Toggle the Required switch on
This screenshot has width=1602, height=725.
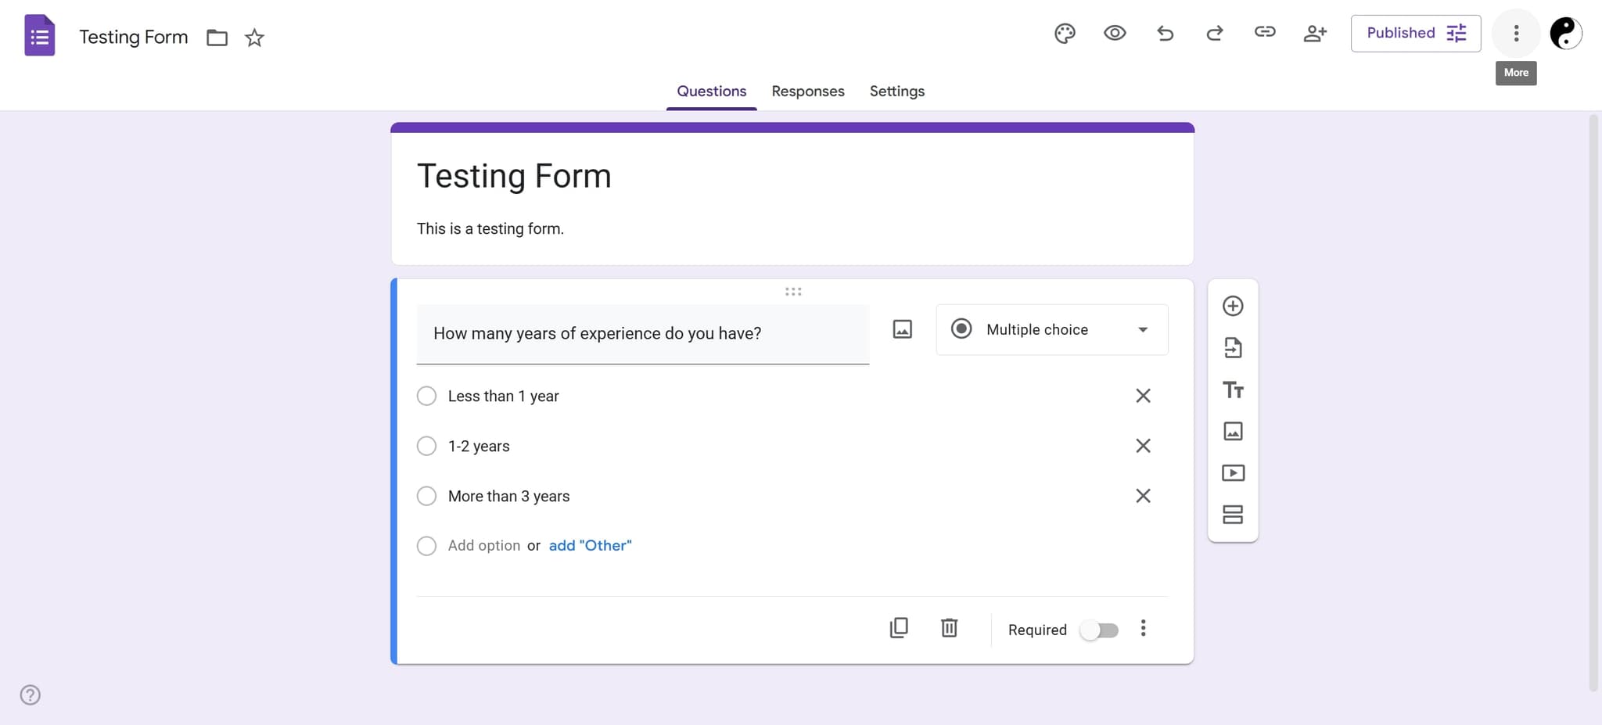(x=1099, y=630)
